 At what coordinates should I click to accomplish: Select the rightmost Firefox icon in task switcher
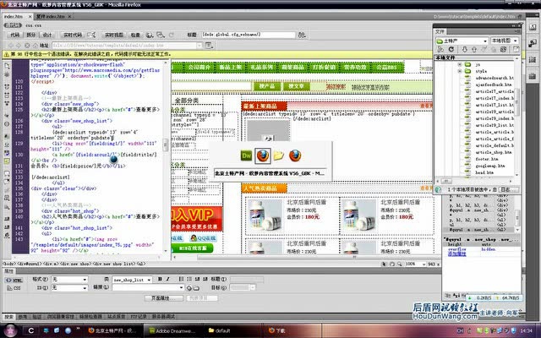295,155
